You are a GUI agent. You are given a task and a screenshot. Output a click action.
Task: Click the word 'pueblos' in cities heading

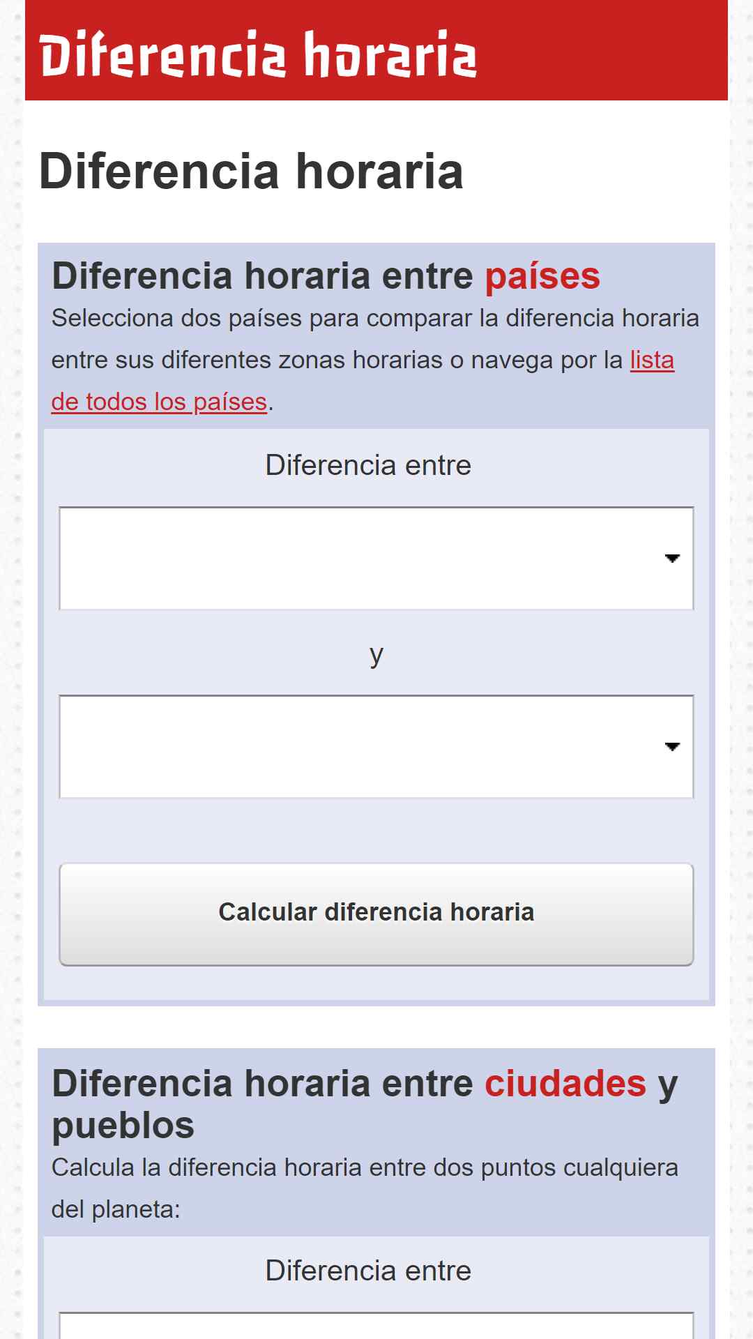coord(123,1127)
